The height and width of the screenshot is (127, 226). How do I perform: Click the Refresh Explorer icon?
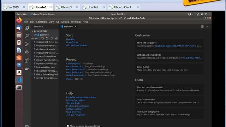52,38
